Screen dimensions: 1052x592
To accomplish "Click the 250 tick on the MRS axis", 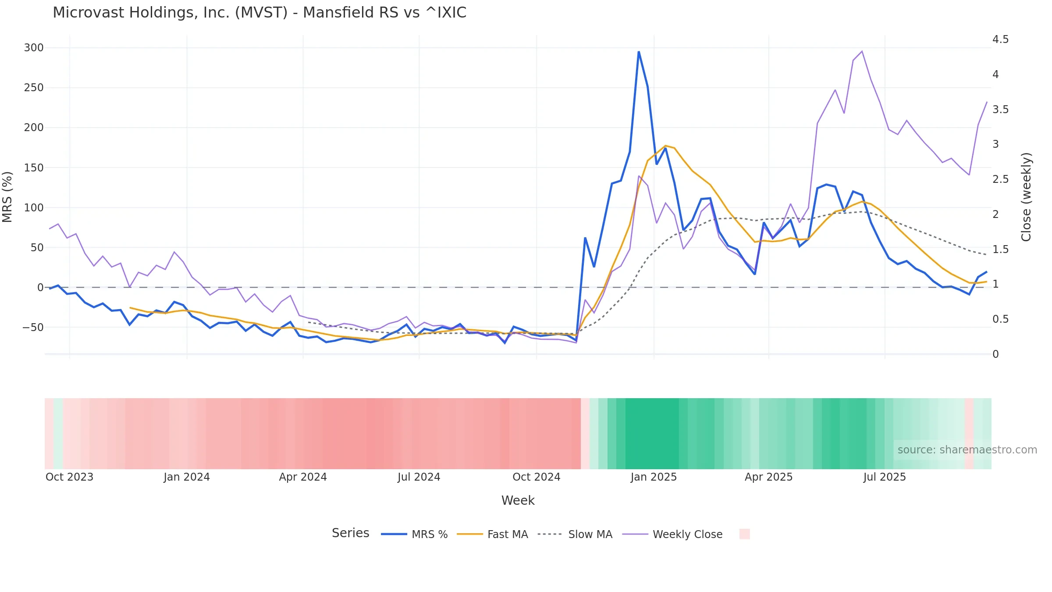I will click(34, 88).
